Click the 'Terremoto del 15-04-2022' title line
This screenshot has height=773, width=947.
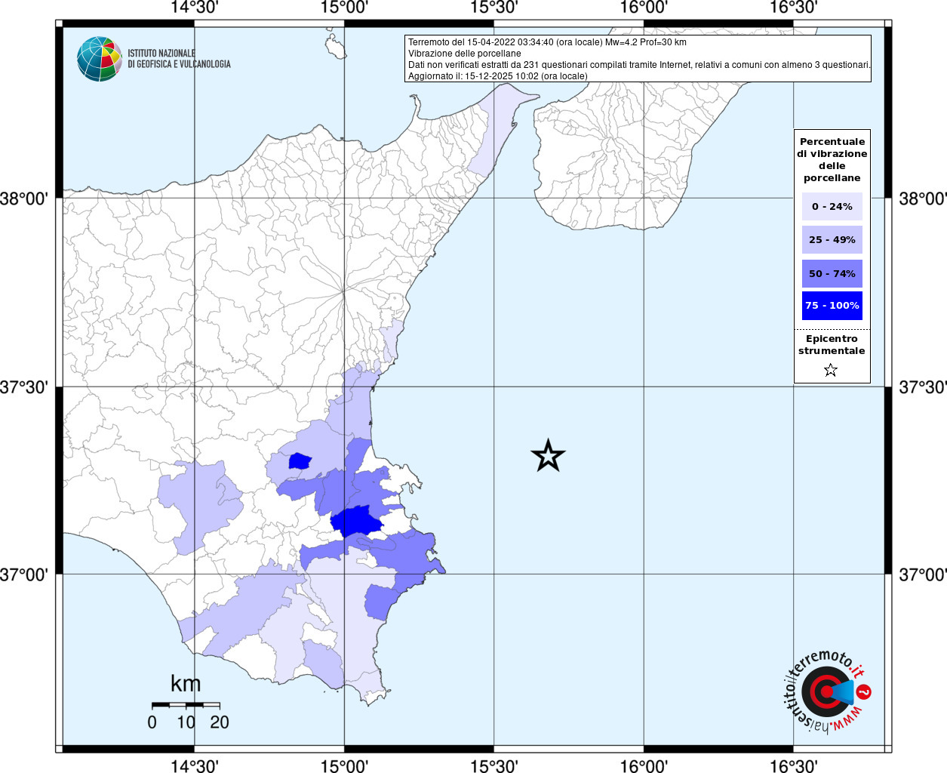click(x=547, y=42)
